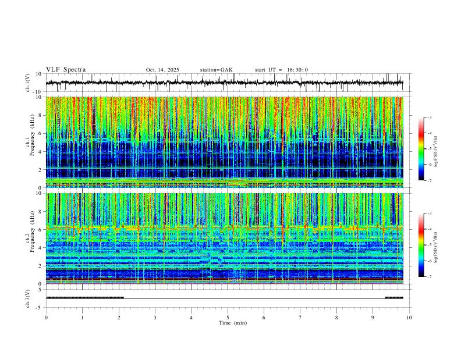This screenshot has height=356, width=461.
Task: Select the date text "Oct. 14, 2025"
Action: pos(162,70)
